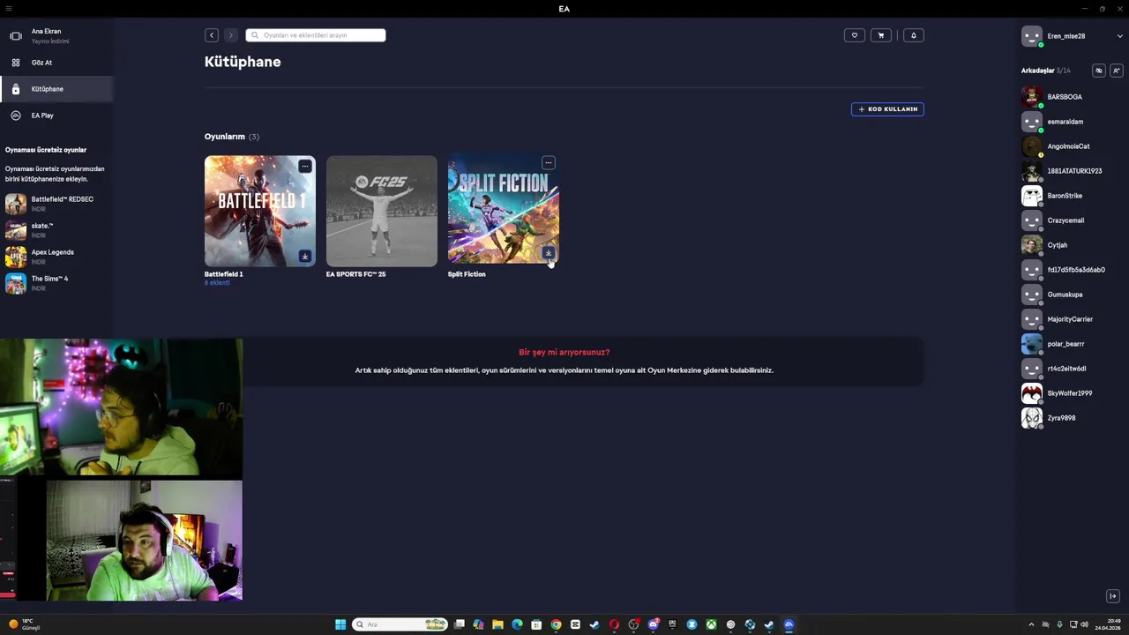Expand the Eren_mise28 account dropdown
The width and height of the screenshot is (1129, 635).
tap(1119, 36)
